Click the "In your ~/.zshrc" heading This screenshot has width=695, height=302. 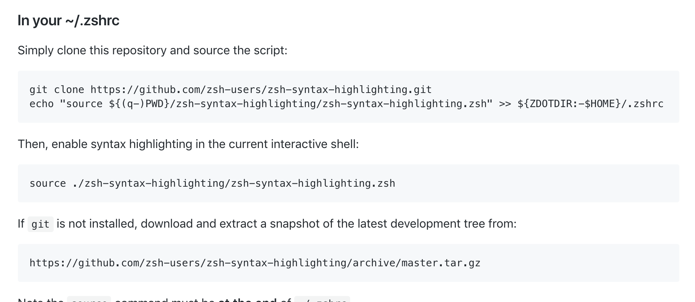[69, 20]
